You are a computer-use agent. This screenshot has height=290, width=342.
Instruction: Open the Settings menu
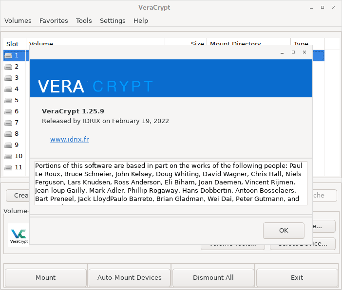(x=113, y=20)
